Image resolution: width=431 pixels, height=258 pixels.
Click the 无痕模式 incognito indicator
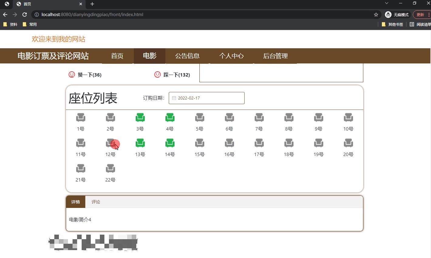pos(397,15)
